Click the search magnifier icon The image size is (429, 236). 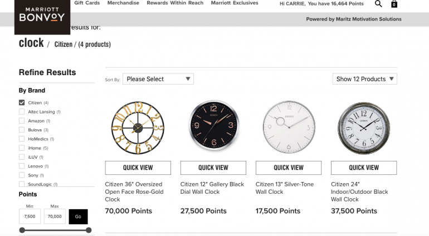tap(379, 4)
